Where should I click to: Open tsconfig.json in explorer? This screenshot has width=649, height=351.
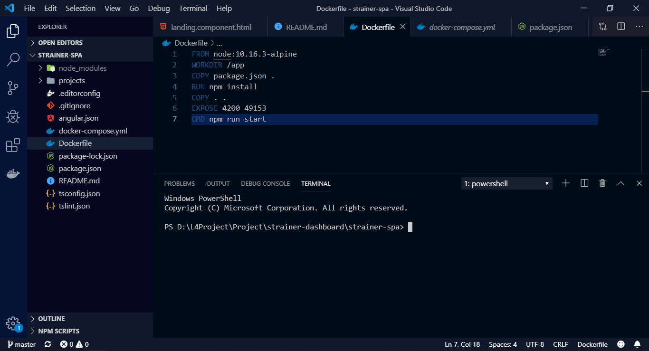pyautogui.click(x=90, y=193)
